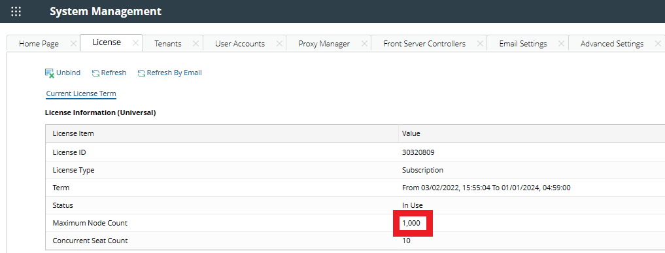Click the Subscription value
Viewport: 665px width, 253px height.
(x=423, y=170)
